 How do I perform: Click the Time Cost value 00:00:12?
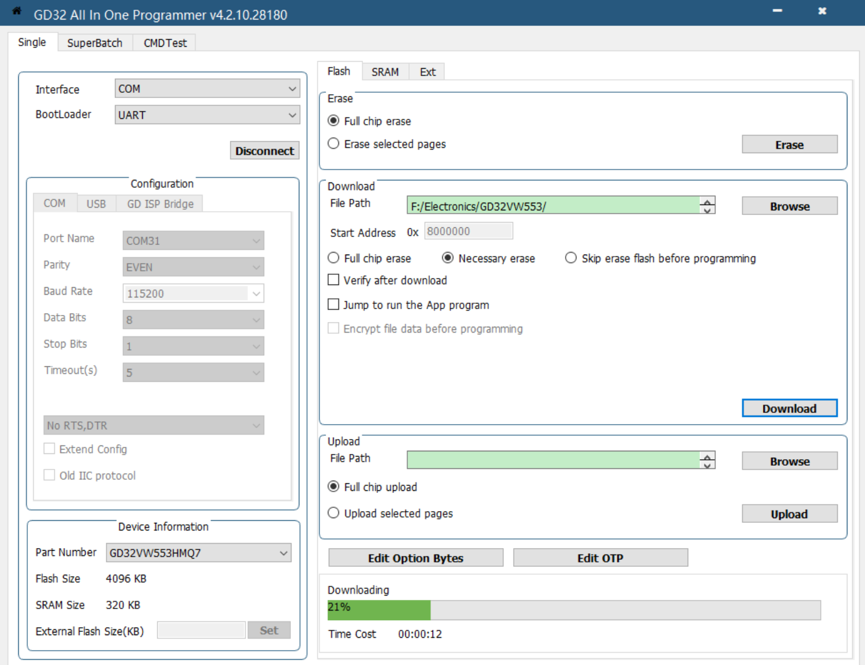coord(420,634)
